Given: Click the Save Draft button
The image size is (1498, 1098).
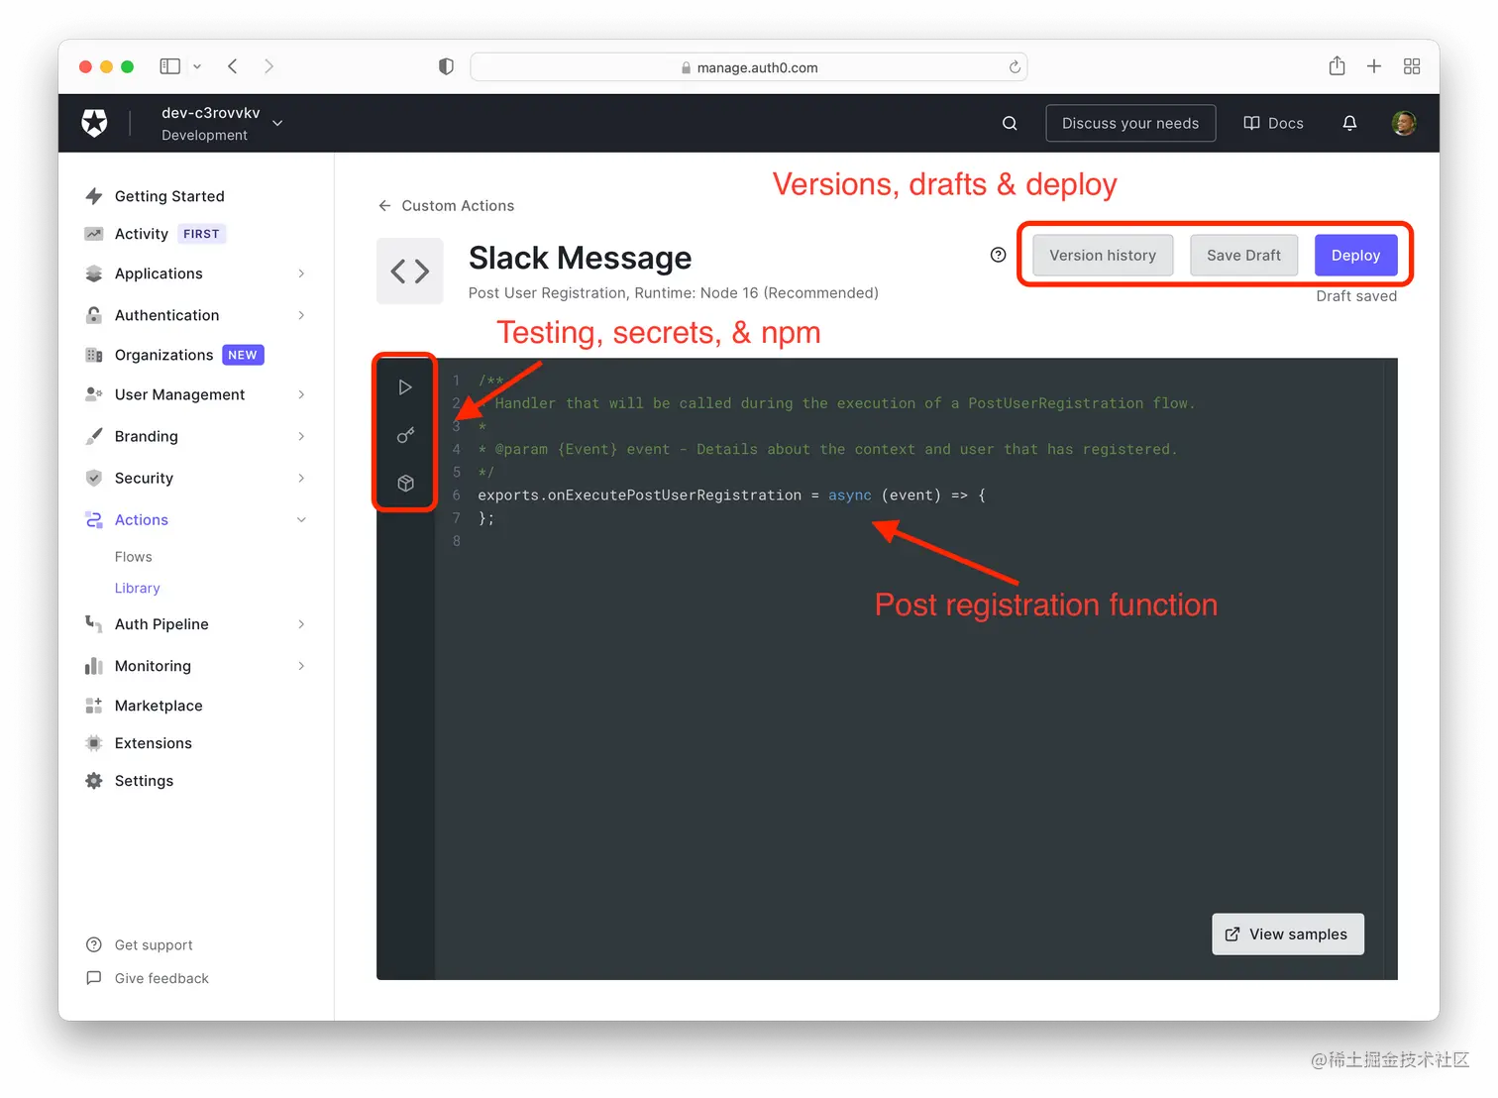Looking at the screenshot, I should pos(1243,255).
